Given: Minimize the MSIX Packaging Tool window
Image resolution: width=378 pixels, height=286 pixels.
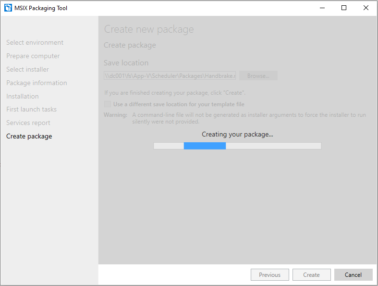Looking at the screenshot, I should tap(321, 8).
